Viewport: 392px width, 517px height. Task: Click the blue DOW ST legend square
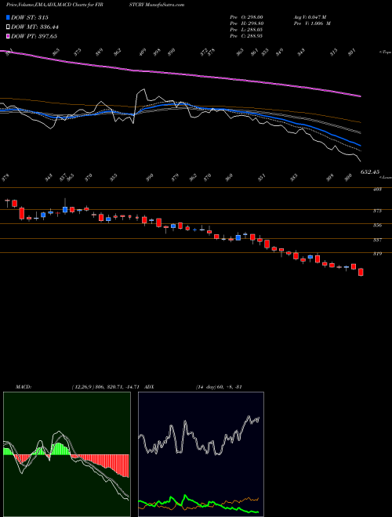point(8,17)
